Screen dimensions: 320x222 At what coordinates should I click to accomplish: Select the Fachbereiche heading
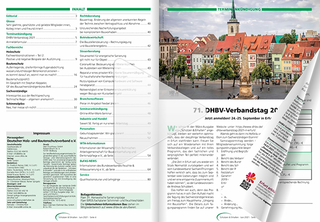(14, 47)
